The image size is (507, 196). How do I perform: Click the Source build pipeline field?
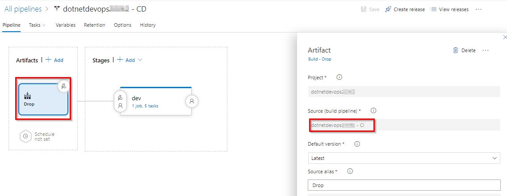[x=404, y=125]
